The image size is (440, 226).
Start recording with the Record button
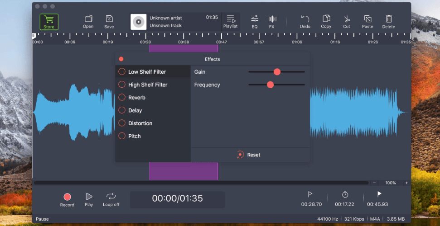(x=68, y=200)
